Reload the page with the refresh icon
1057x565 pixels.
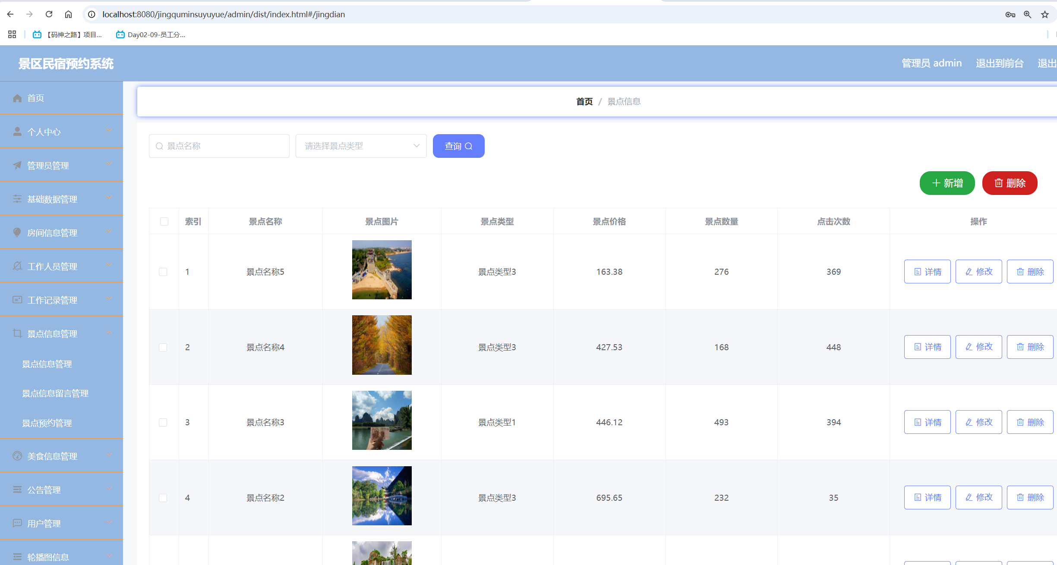click(49, 14)
